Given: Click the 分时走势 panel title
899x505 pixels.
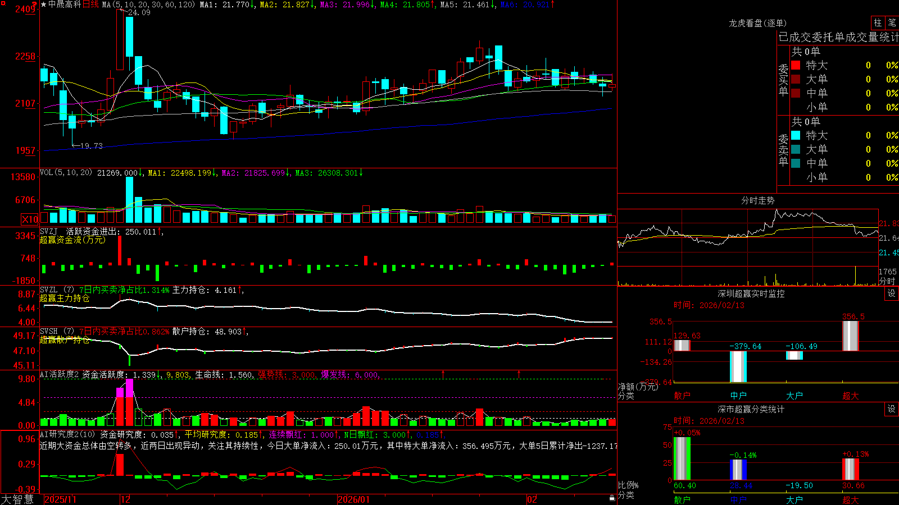Looking at the screenshot, I should pyautogui.click(x=757, y=200).
